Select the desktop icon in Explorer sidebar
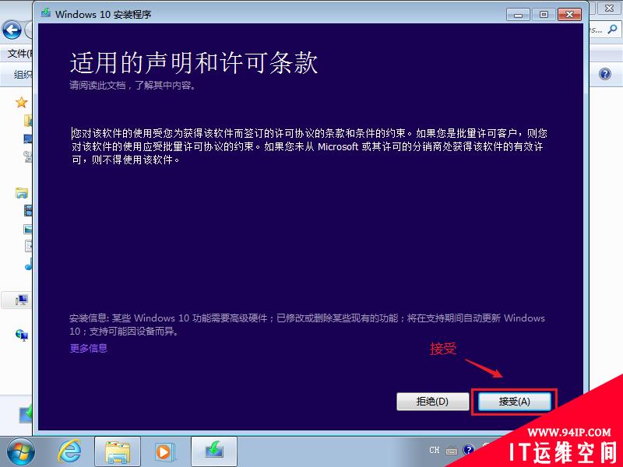Screen dimensions: 623x467 [x=27, y=139]
